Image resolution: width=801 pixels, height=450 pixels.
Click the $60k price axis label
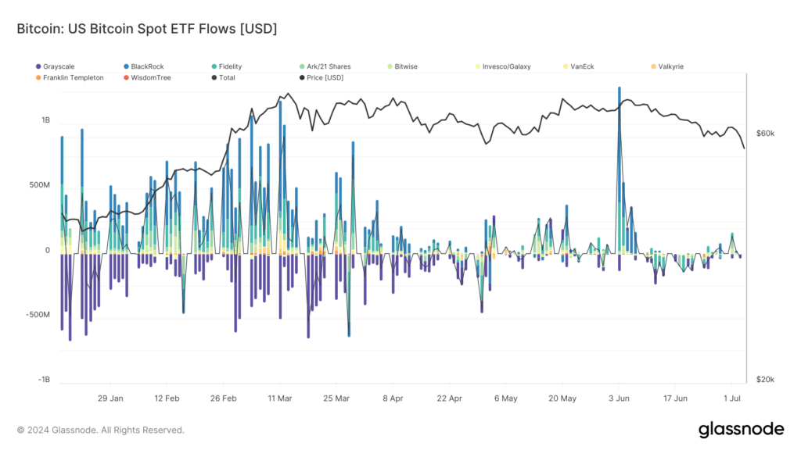pos(765,134)
